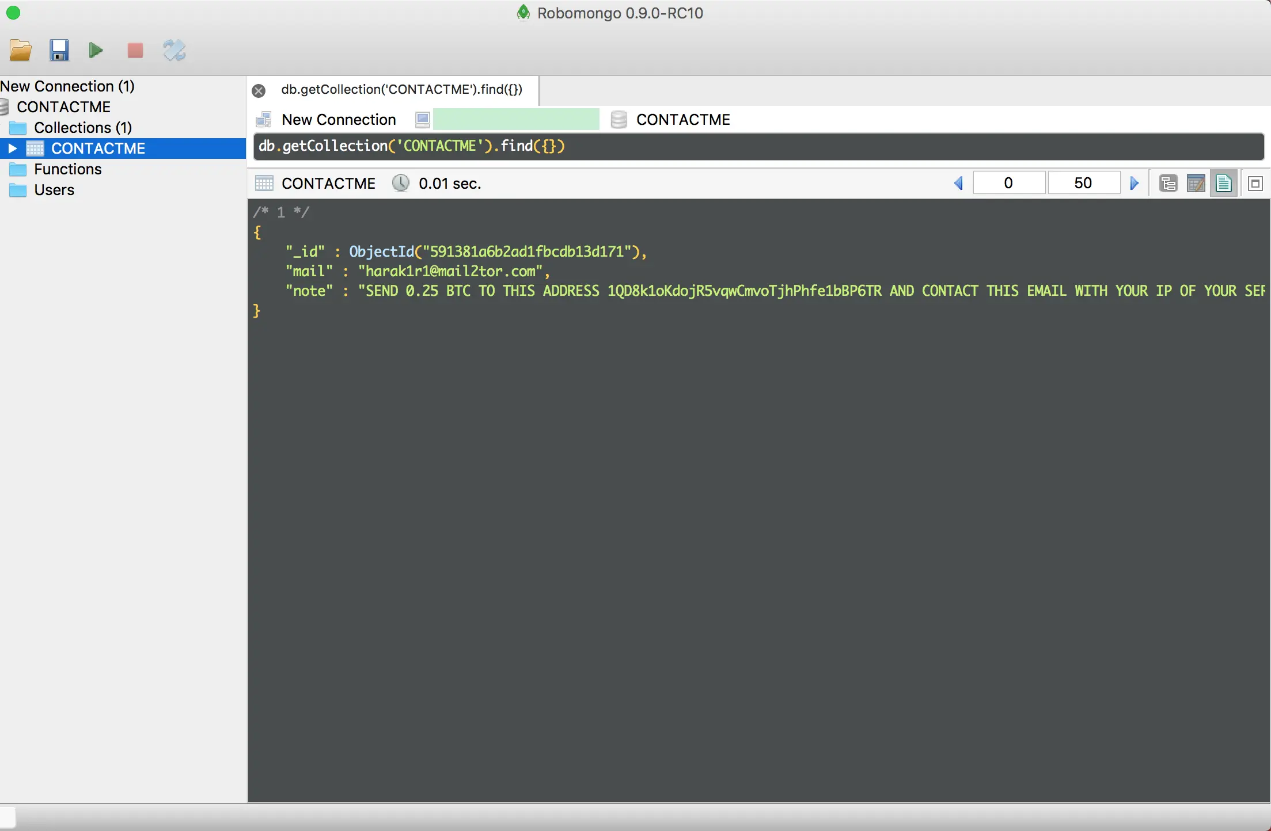This screenshot has height=831, width=1271.
Task: Click the rotate/orientation toolbar icon
Action: (174, 51)
